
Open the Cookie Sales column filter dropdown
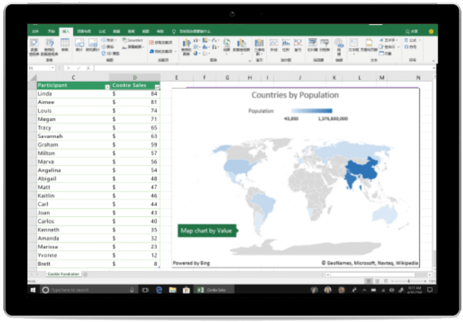pos(157,87)
